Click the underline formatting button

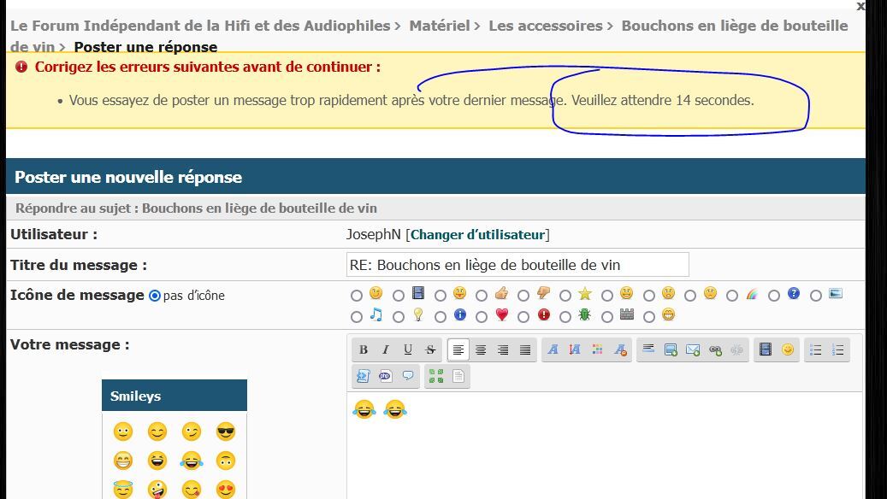click(408, 349)
